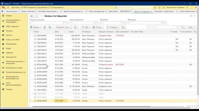Click the back arrow navigation button
Viewport: 199px width, 111px height.
(x=32, y=16)
